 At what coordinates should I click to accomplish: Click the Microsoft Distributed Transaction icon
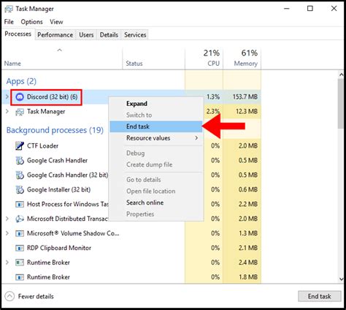click(20, 219)
